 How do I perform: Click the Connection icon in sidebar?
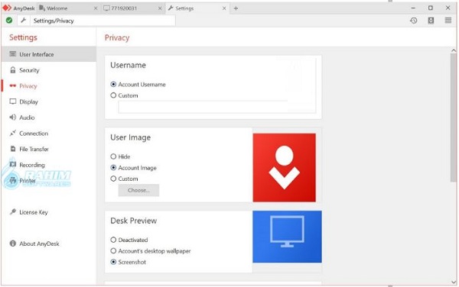click(x=12, y=133)
